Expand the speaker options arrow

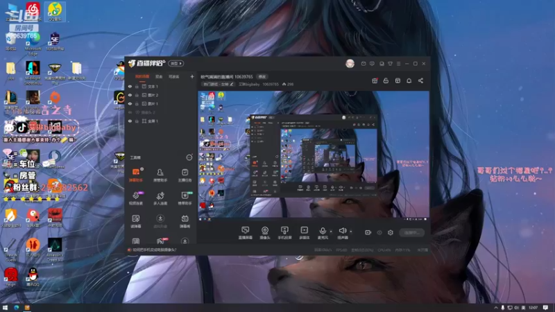coord(351,232)
